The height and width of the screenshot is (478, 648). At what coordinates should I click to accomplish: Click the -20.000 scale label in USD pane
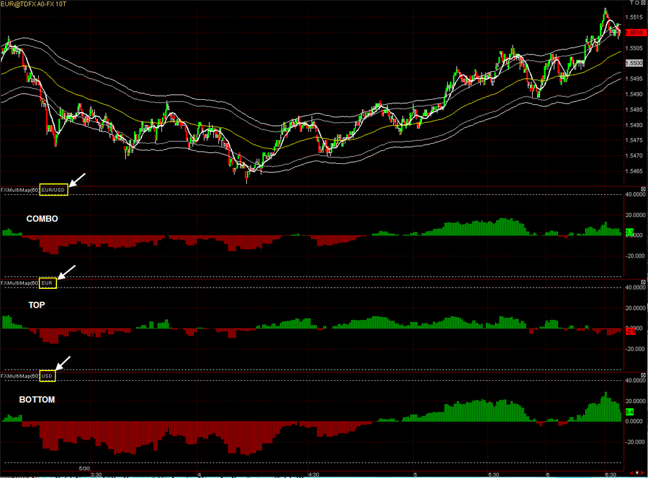634,442
